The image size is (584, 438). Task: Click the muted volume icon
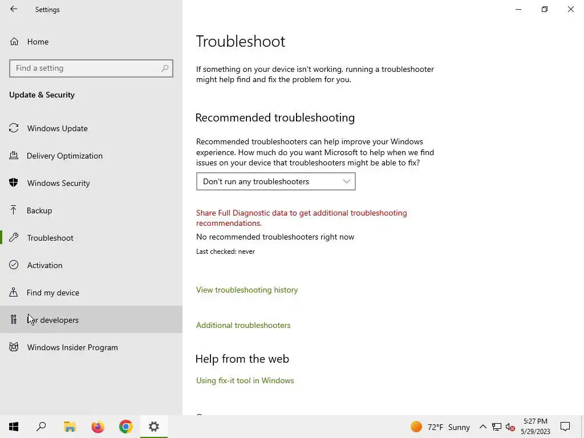pyautogui.click(x=510, y=427)
